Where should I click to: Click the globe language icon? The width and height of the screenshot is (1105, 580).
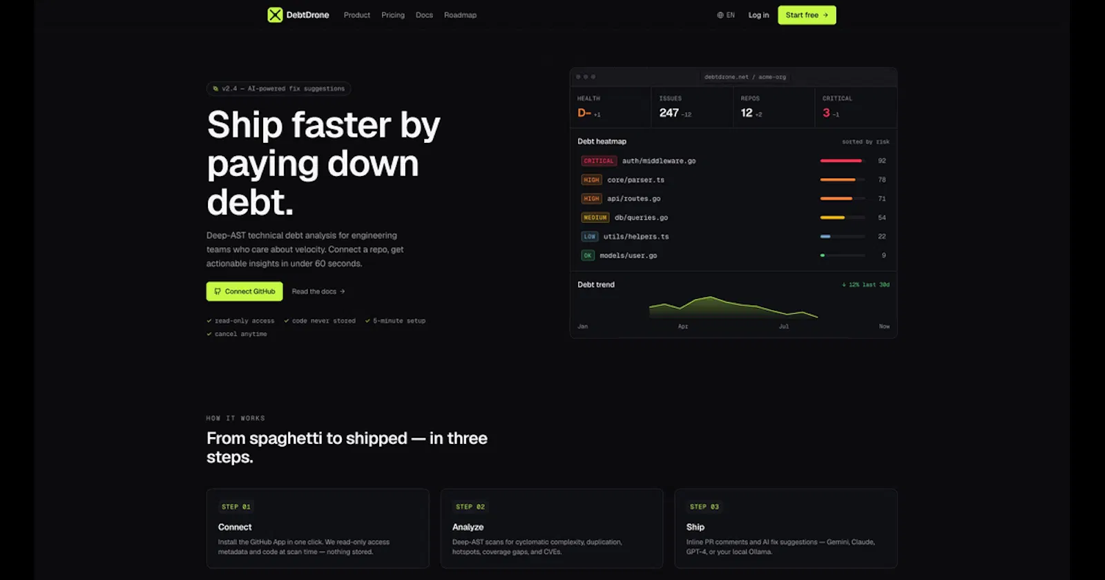(x=720, y=15)
